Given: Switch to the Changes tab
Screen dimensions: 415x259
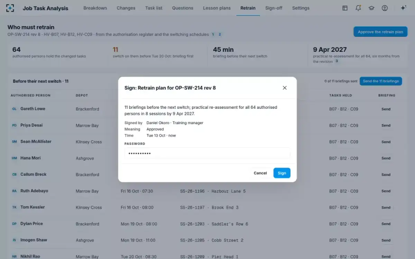Looking at the screenshot, I should 126,8.
